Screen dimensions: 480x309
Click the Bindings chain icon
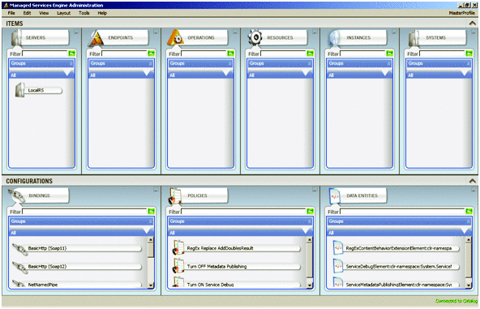pos(16,195)
